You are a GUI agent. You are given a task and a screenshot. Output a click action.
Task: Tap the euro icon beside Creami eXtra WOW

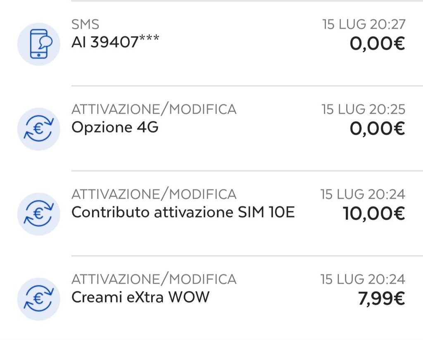38,299
